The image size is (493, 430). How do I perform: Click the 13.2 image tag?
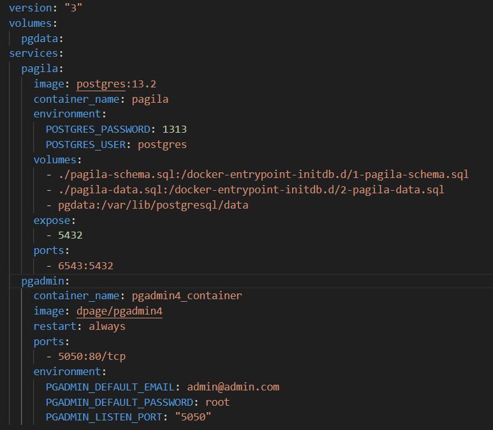144,84
